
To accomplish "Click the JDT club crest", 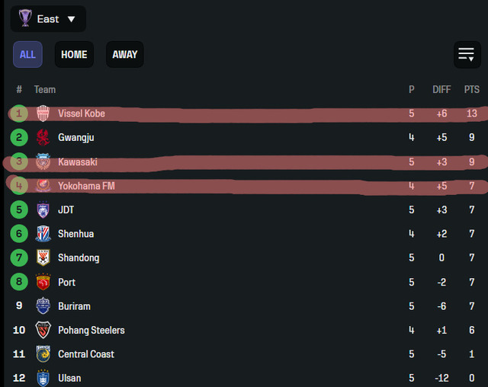I will click(43, 209).
